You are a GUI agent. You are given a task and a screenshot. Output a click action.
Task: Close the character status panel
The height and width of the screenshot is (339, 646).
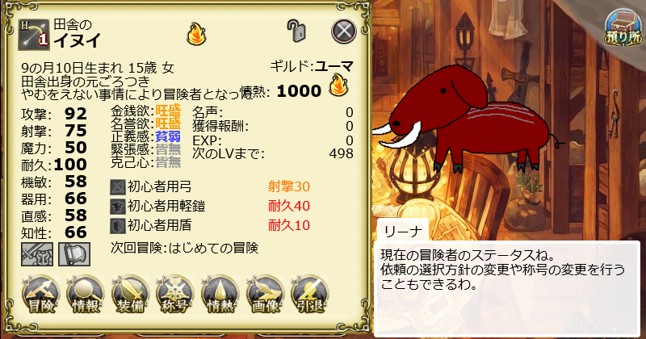[344, 31]
